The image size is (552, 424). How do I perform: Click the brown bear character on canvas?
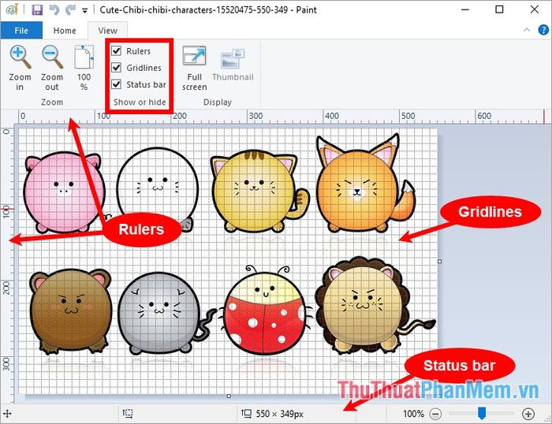click(70, 312)
